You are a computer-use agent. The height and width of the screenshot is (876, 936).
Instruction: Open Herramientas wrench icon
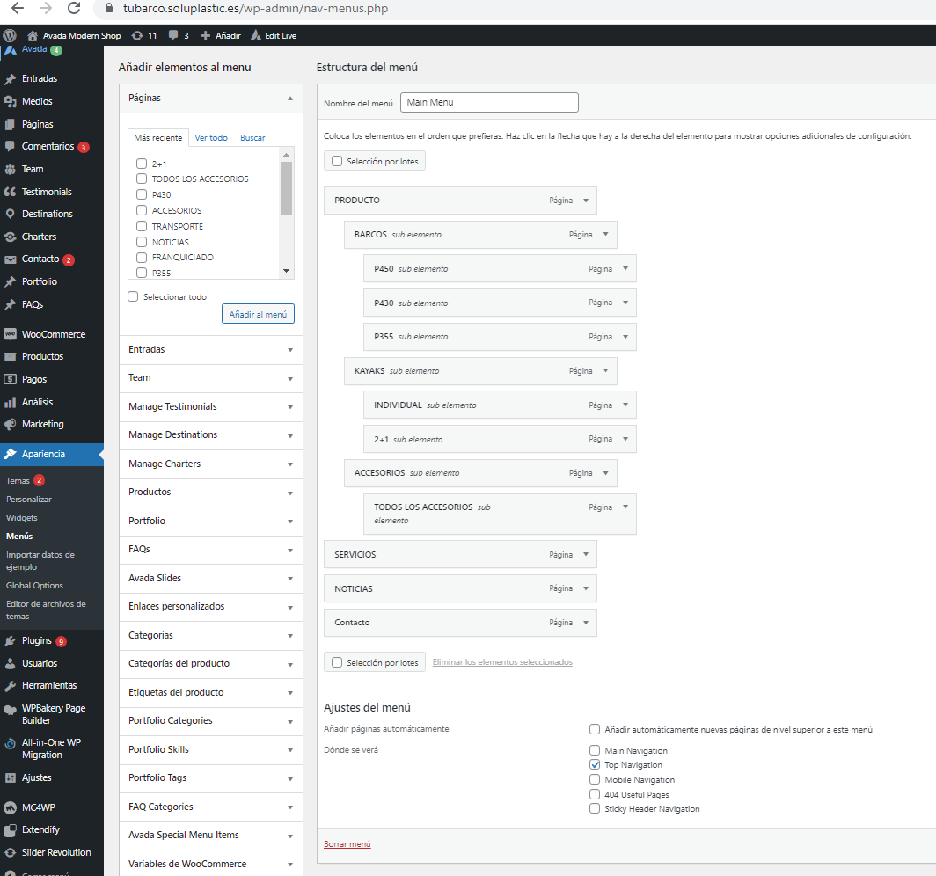coord(11,686)
